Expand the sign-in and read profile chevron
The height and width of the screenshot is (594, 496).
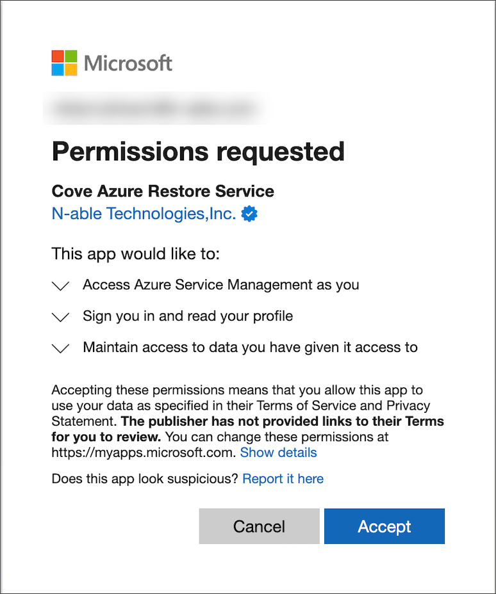61,316
